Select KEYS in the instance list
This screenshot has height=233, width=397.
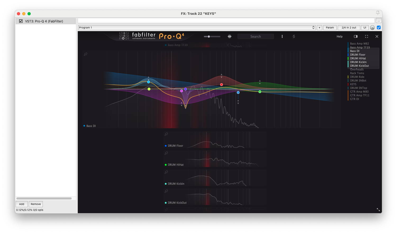[x=353, y=84]
